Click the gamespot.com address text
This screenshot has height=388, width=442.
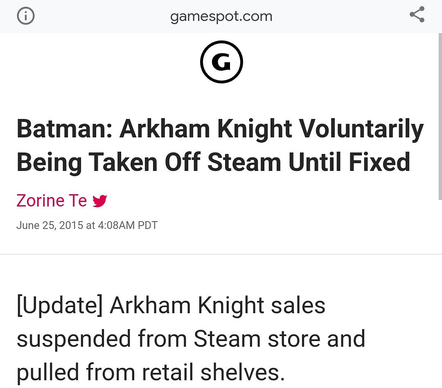[221, 16]
